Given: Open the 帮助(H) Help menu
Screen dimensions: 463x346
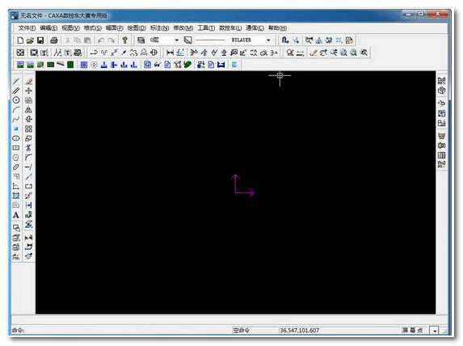Looking at the screenshot, I should click(x=277, y=28).
